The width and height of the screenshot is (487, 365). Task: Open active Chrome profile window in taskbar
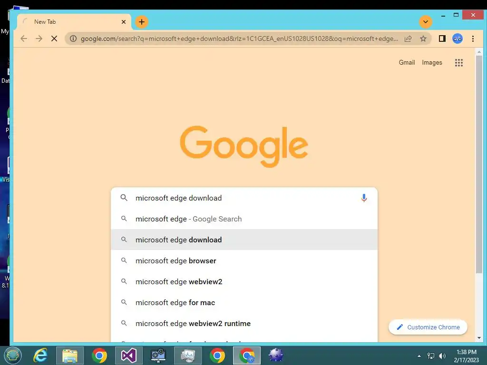click(247, 355)
